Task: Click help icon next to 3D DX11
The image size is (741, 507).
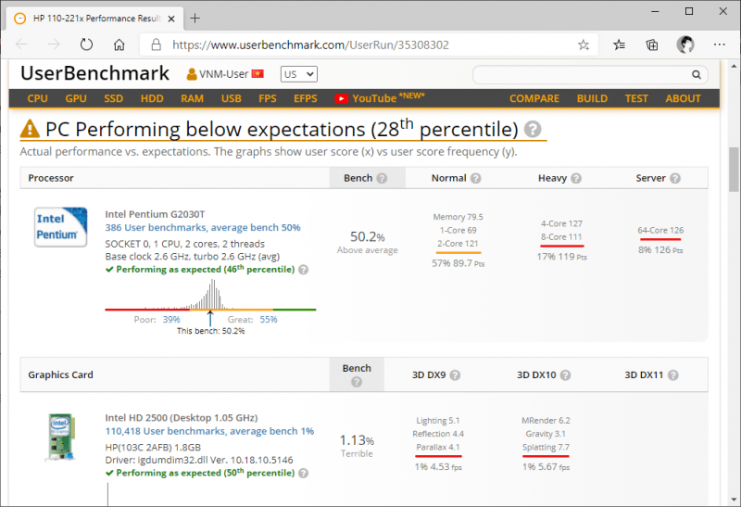Action: [674, 375]
